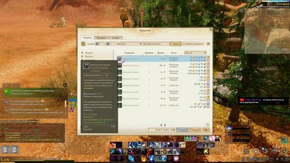Collapse right party panel minus button
Image resolution: width=290 pixels, height=163 pixels.
249,122
